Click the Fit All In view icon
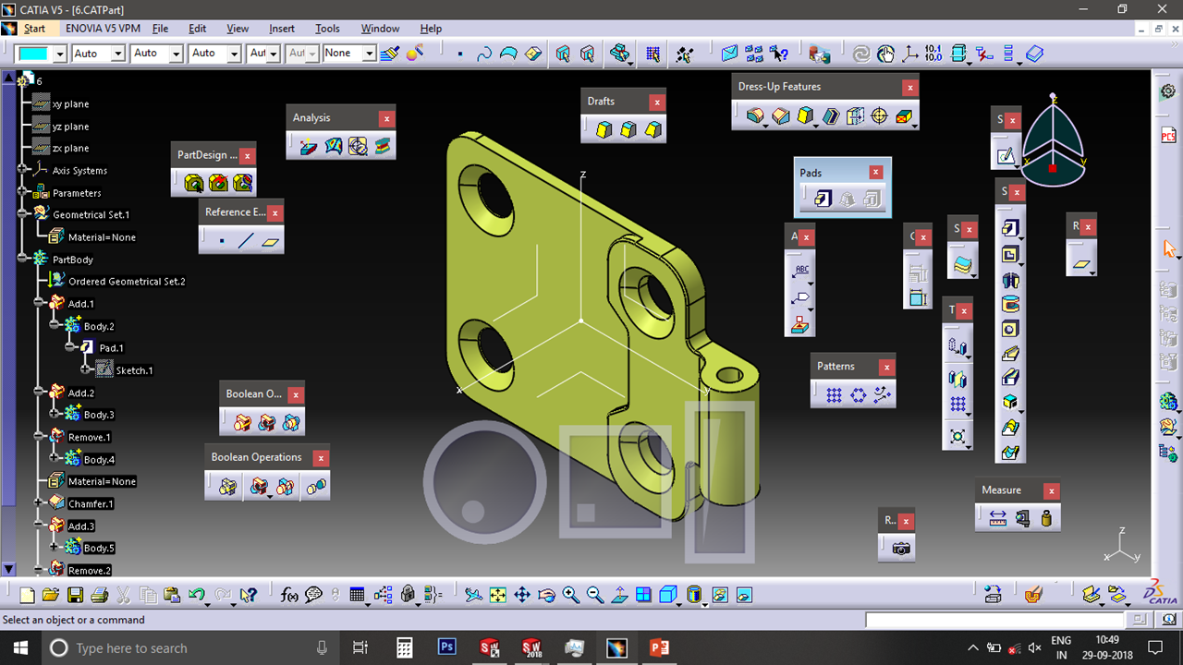 (498, 596)
